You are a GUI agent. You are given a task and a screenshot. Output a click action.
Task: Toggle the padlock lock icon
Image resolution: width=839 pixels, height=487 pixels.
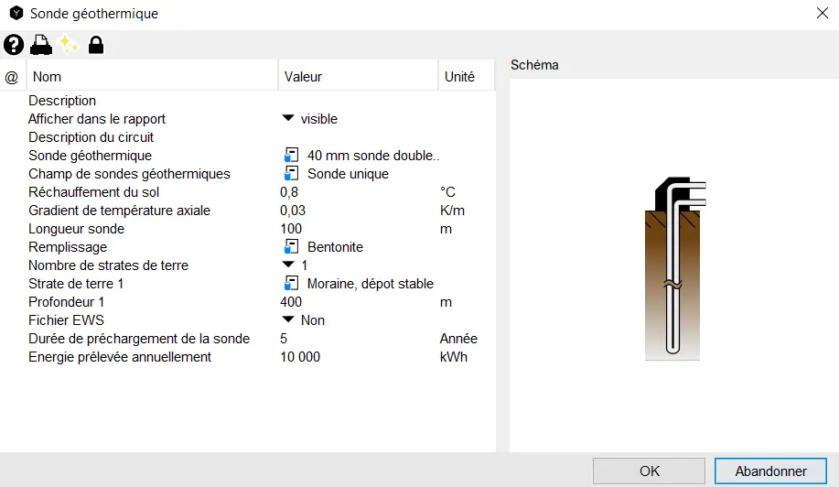(95, 44)
